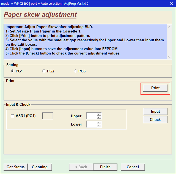Click the Finish button
176x174 pixels.
105,167
